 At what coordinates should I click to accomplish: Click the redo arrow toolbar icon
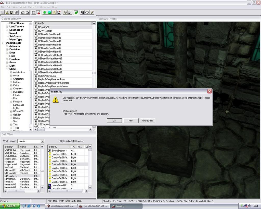(x=27, y=12)
